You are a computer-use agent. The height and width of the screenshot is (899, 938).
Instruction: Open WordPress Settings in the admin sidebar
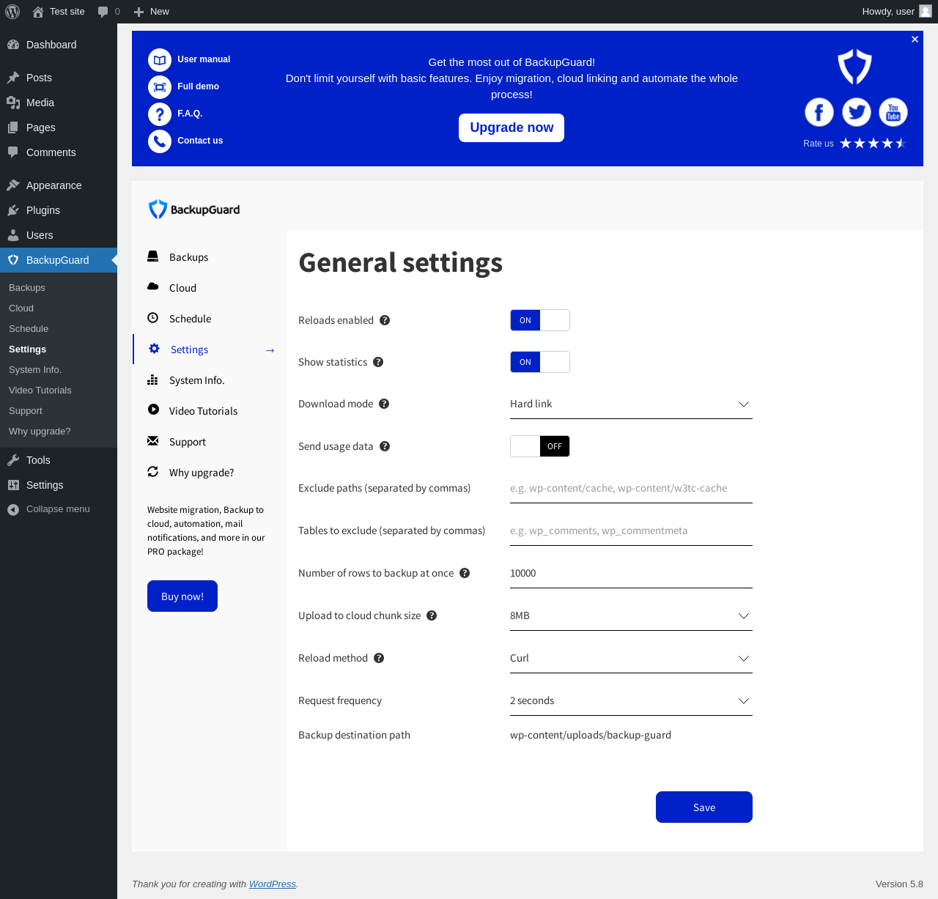pyautogui.click(x=59, y=485)
